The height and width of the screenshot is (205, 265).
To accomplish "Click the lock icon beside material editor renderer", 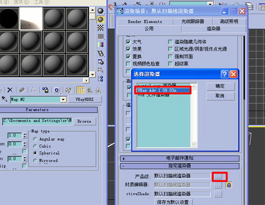I will click(x=229, y=185).
